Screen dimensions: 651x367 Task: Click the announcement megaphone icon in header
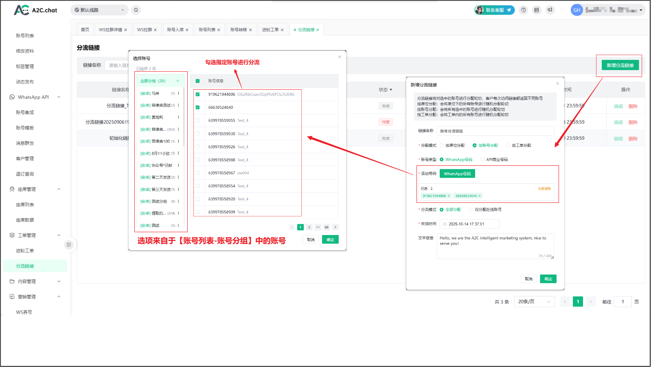point(550,10)
